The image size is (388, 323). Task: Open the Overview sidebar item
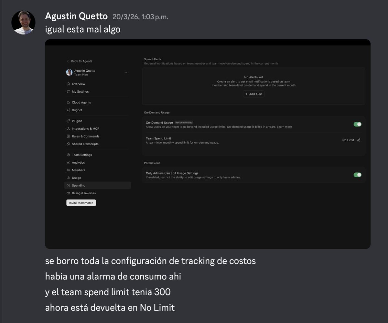[79, 84]
